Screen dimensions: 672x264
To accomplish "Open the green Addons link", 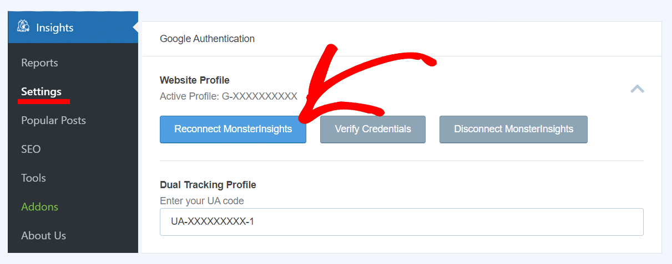I will click(39, 206).
